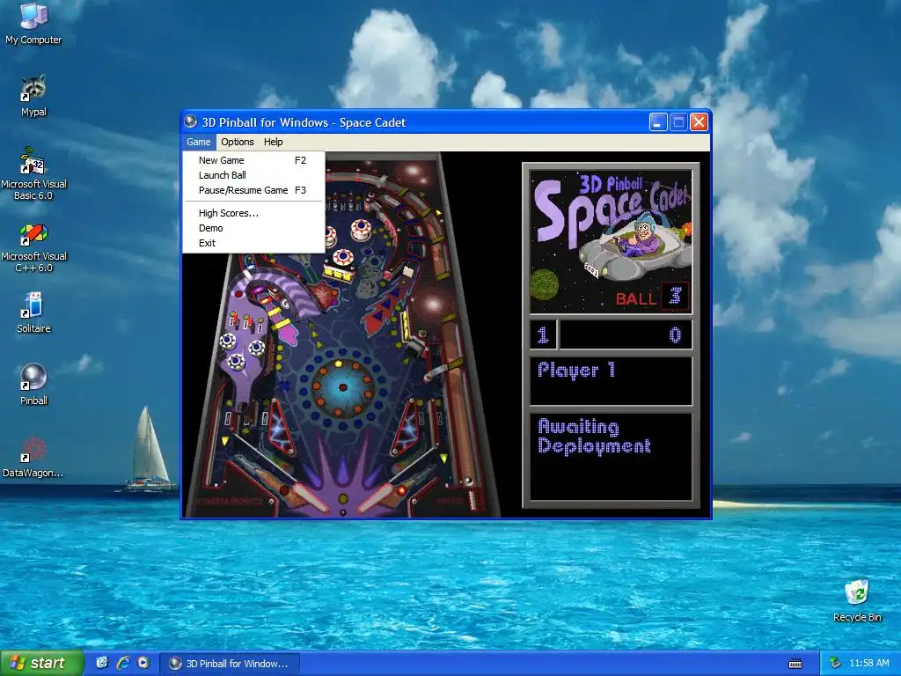901x676 pixels.
Task: Minimize the 3D Pinball window
Action: pos(658,121)
